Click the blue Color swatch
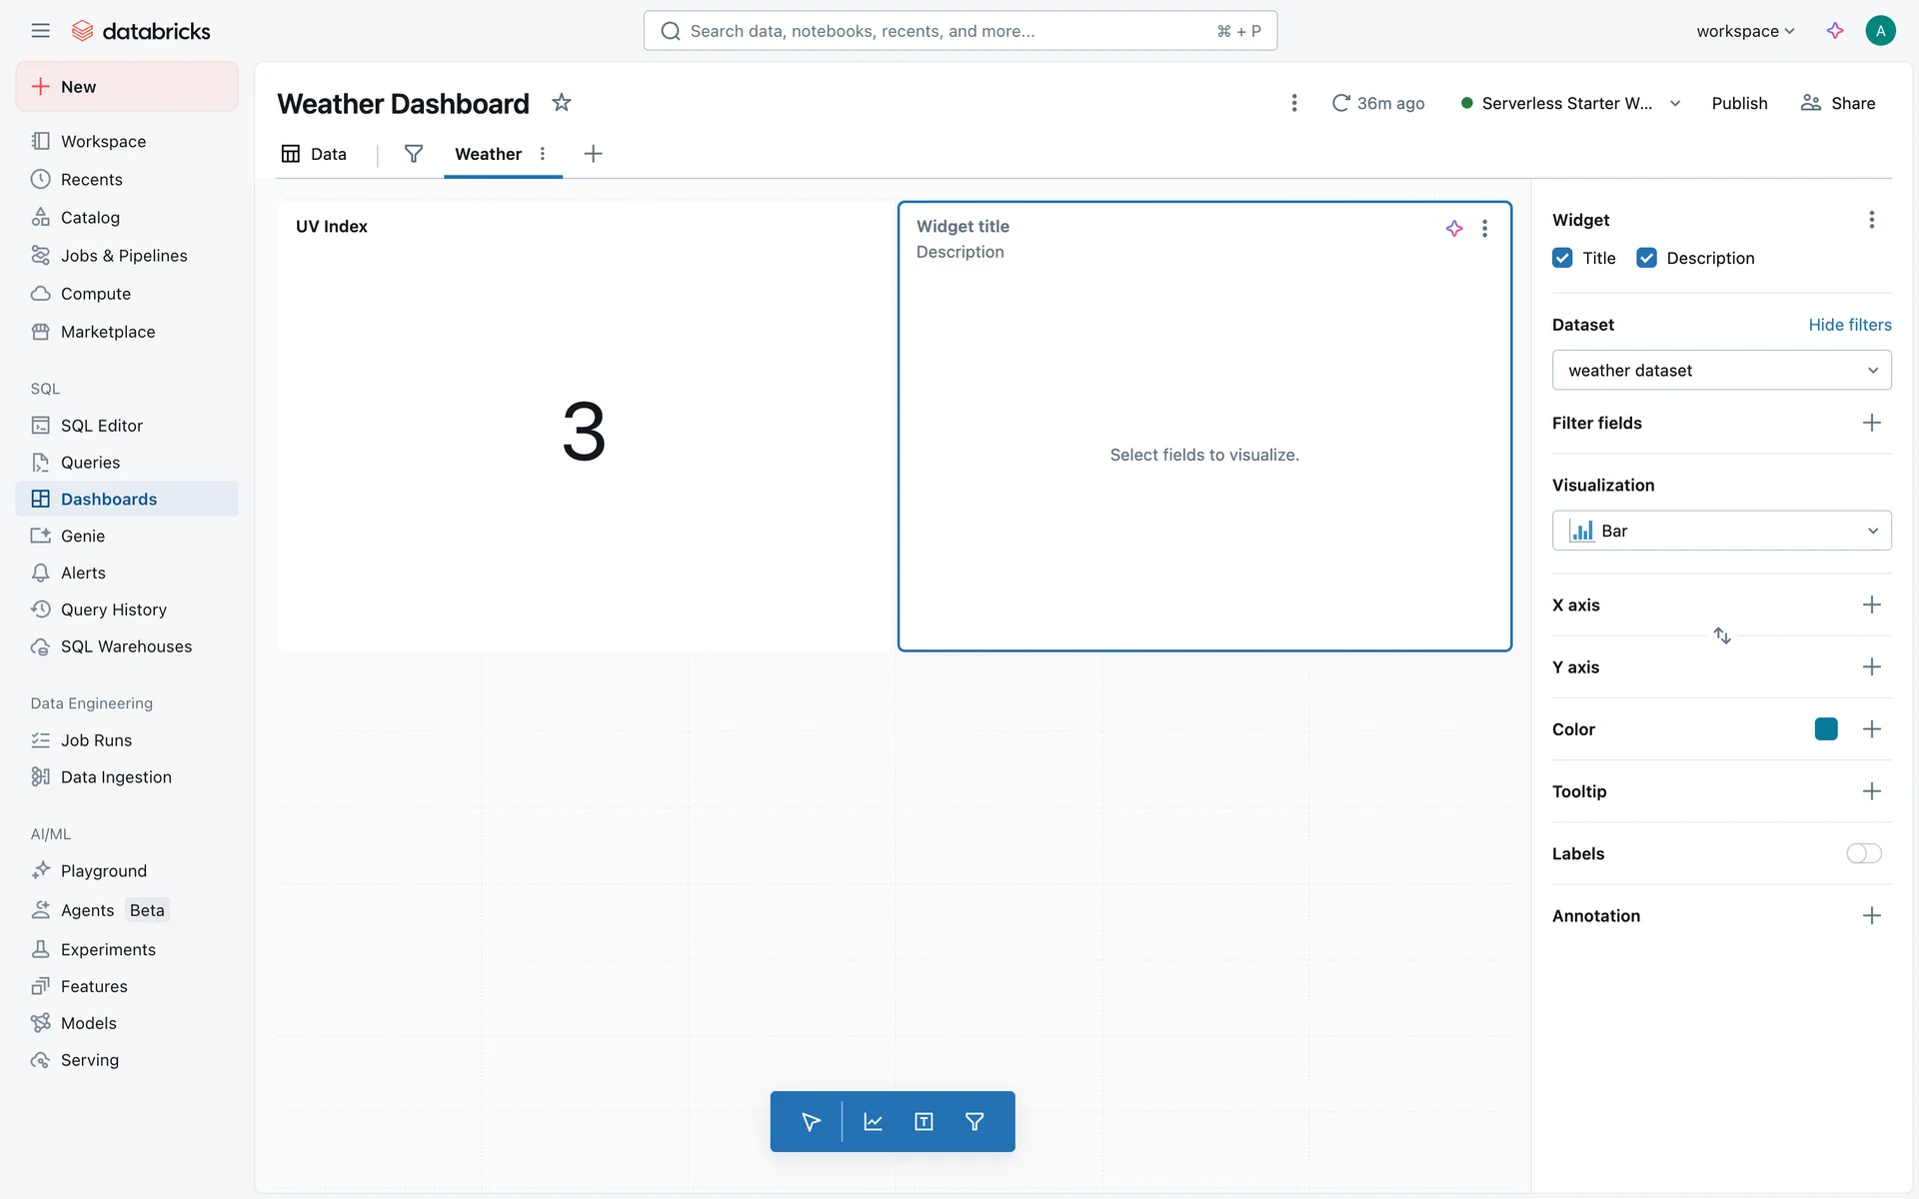Viewport: 1919px width, 1199px height. (x=1825, y=729)
